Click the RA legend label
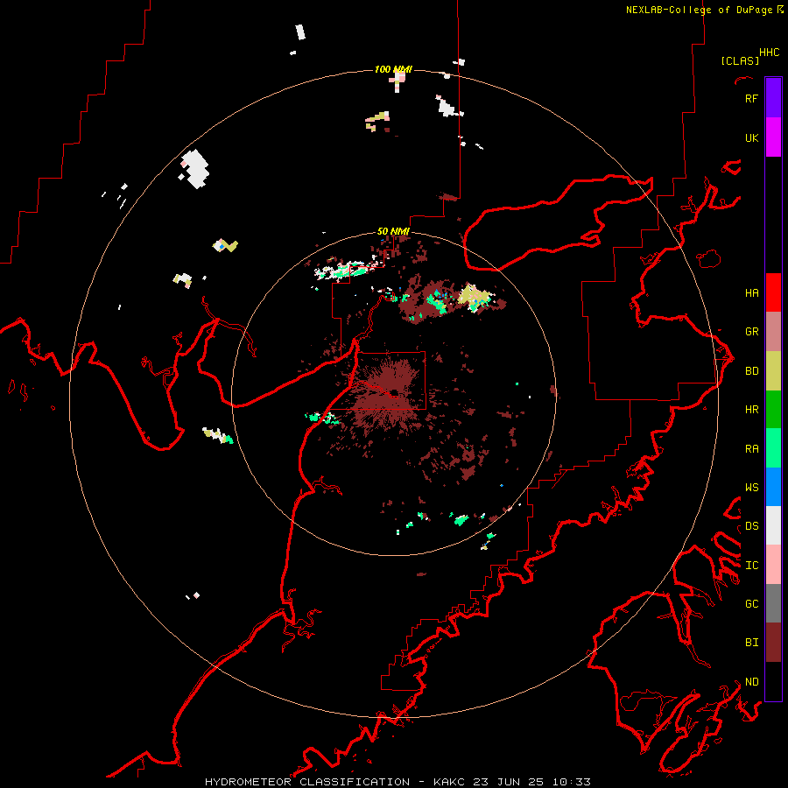 tap(751, 449)
